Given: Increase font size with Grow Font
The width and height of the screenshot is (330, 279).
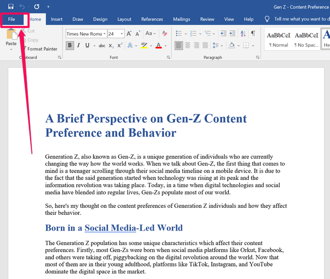Looking at the screenshot, I should (130, 34).
